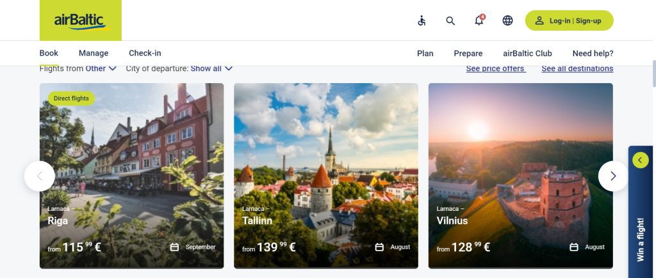The height and width of the screenshot is (278, 656).
Task: Click the calendar icon on Vilnius card
Action: click(574, 247)
